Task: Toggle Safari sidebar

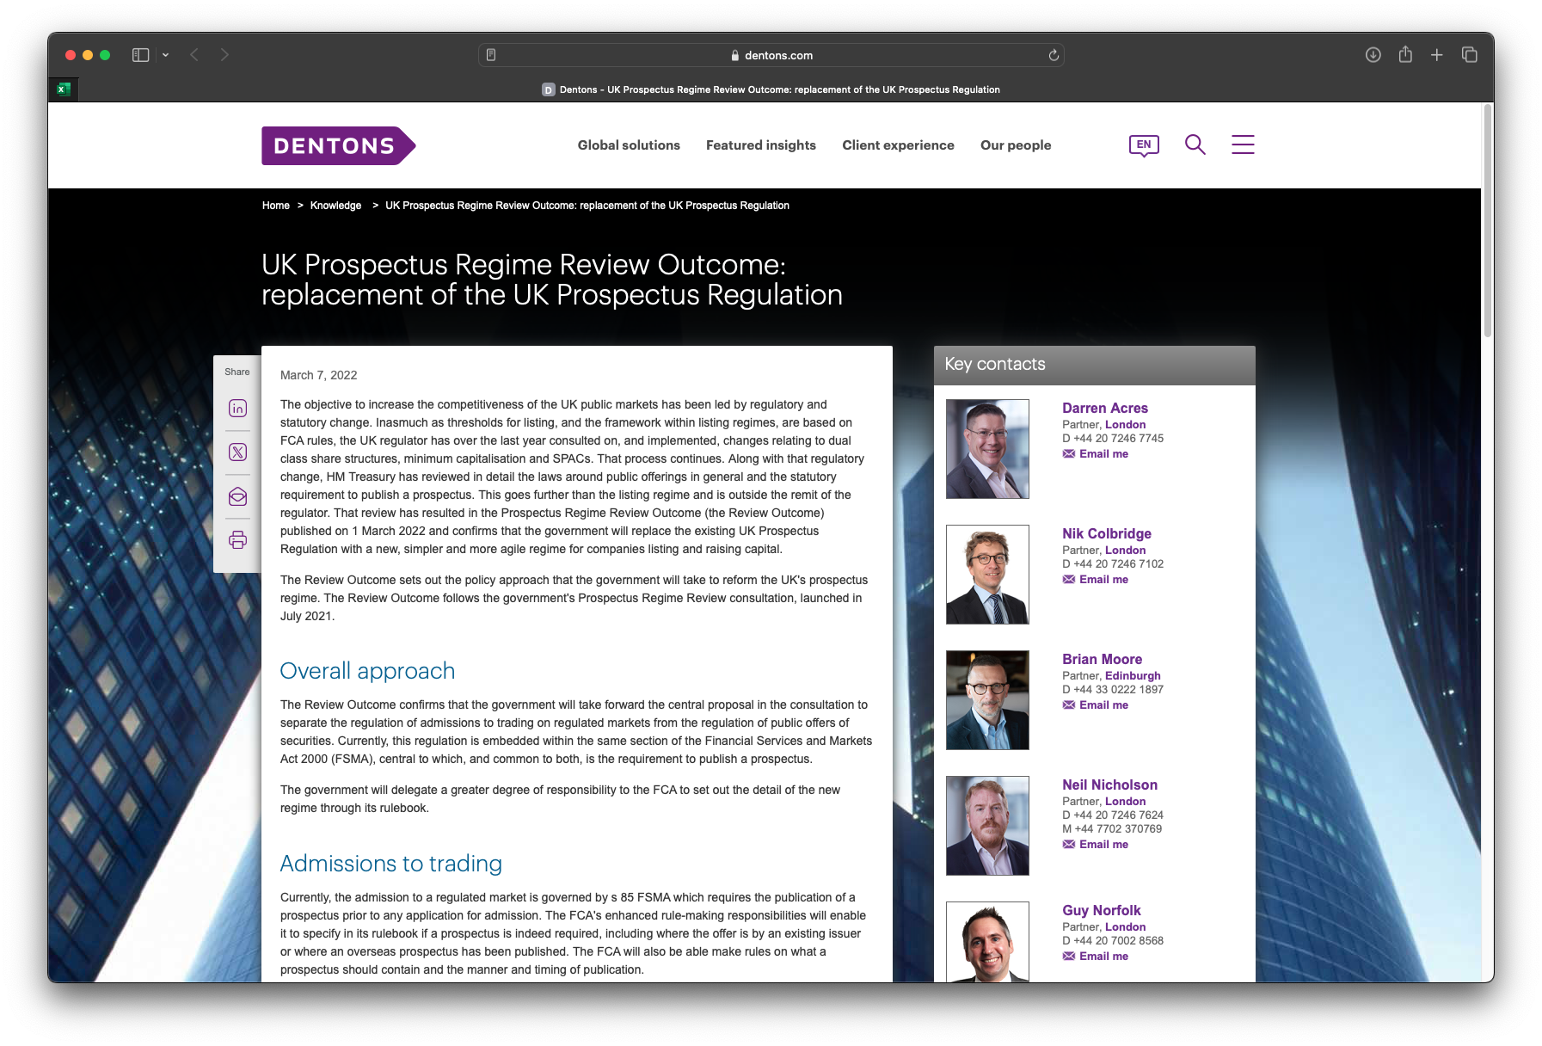Action: click(141, 55)
